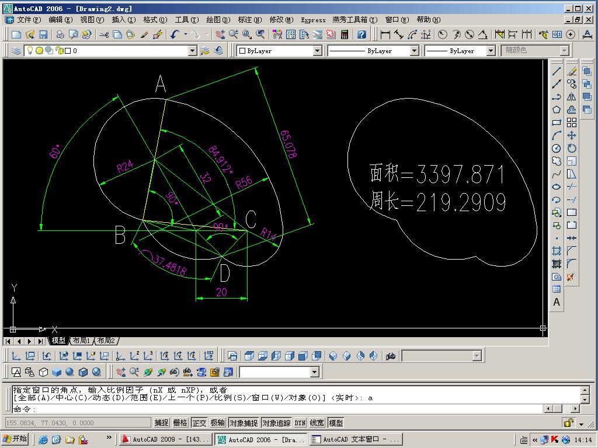Click the New drawing icon
The width and height of the screenshot is (598, 448).
coord(16,34)
